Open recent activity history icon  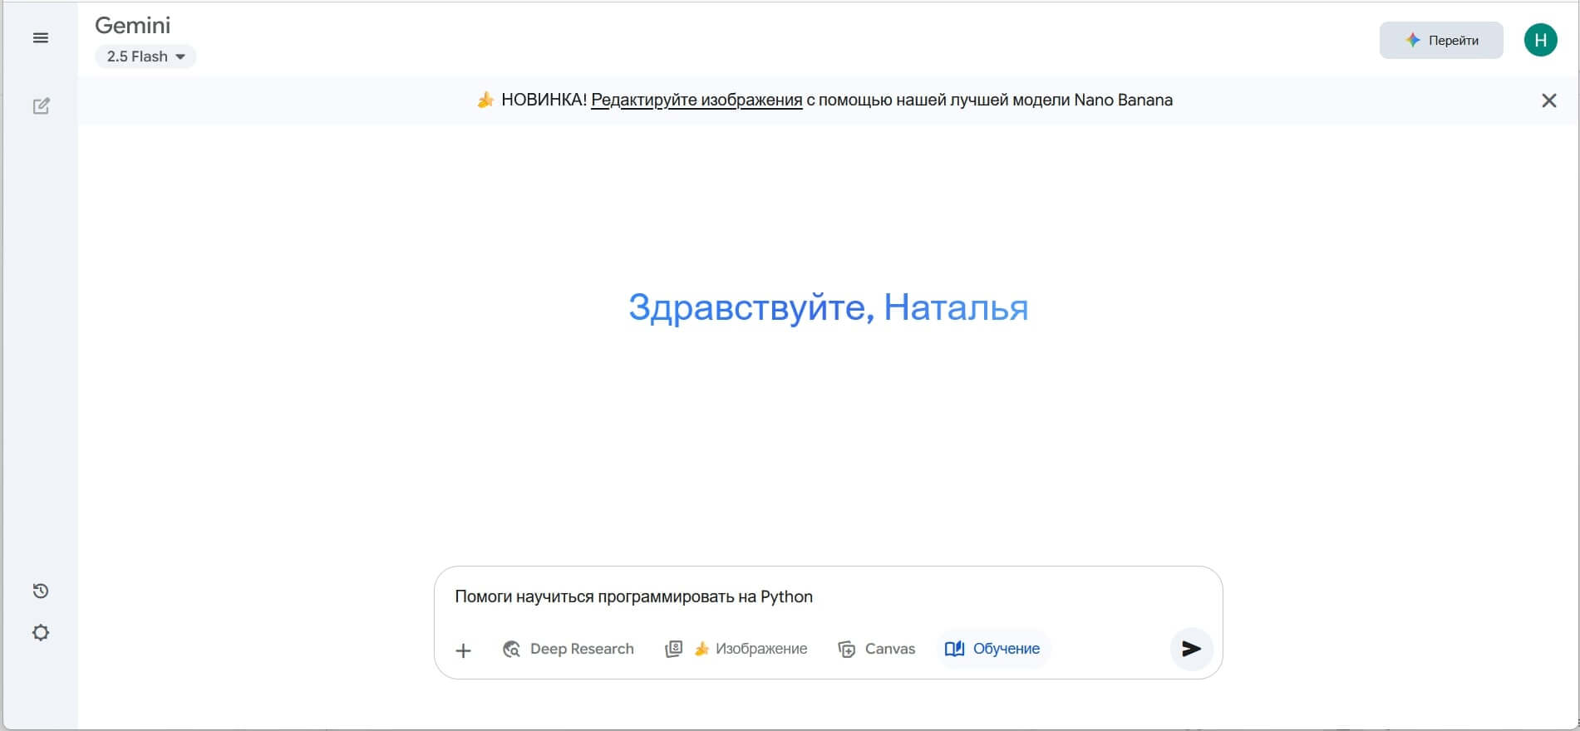pyautogui.click(x=41, y=591)
